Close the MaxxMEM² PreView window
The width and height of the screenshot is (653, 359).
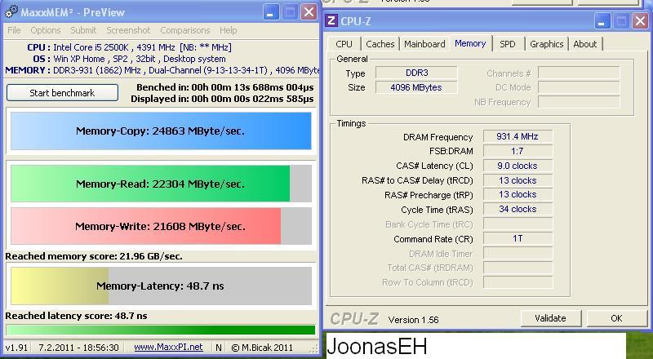coord(309,12)
